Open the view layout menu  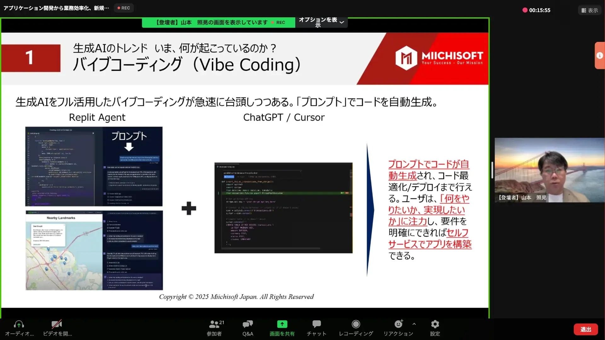(x=590, y=10)
